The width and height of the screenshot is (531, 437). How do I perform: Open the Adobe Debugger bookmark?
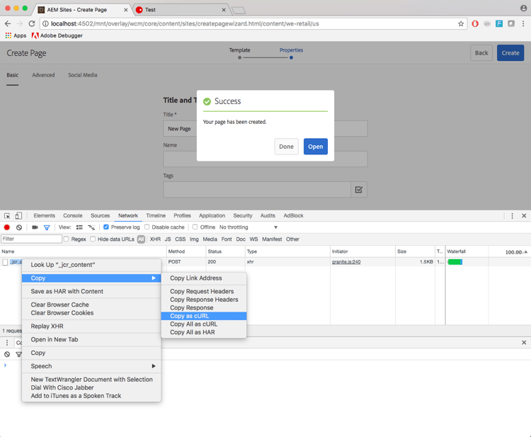(57, 35)
